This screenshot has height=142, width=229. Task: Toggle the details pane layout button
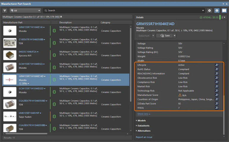(224, 10)
